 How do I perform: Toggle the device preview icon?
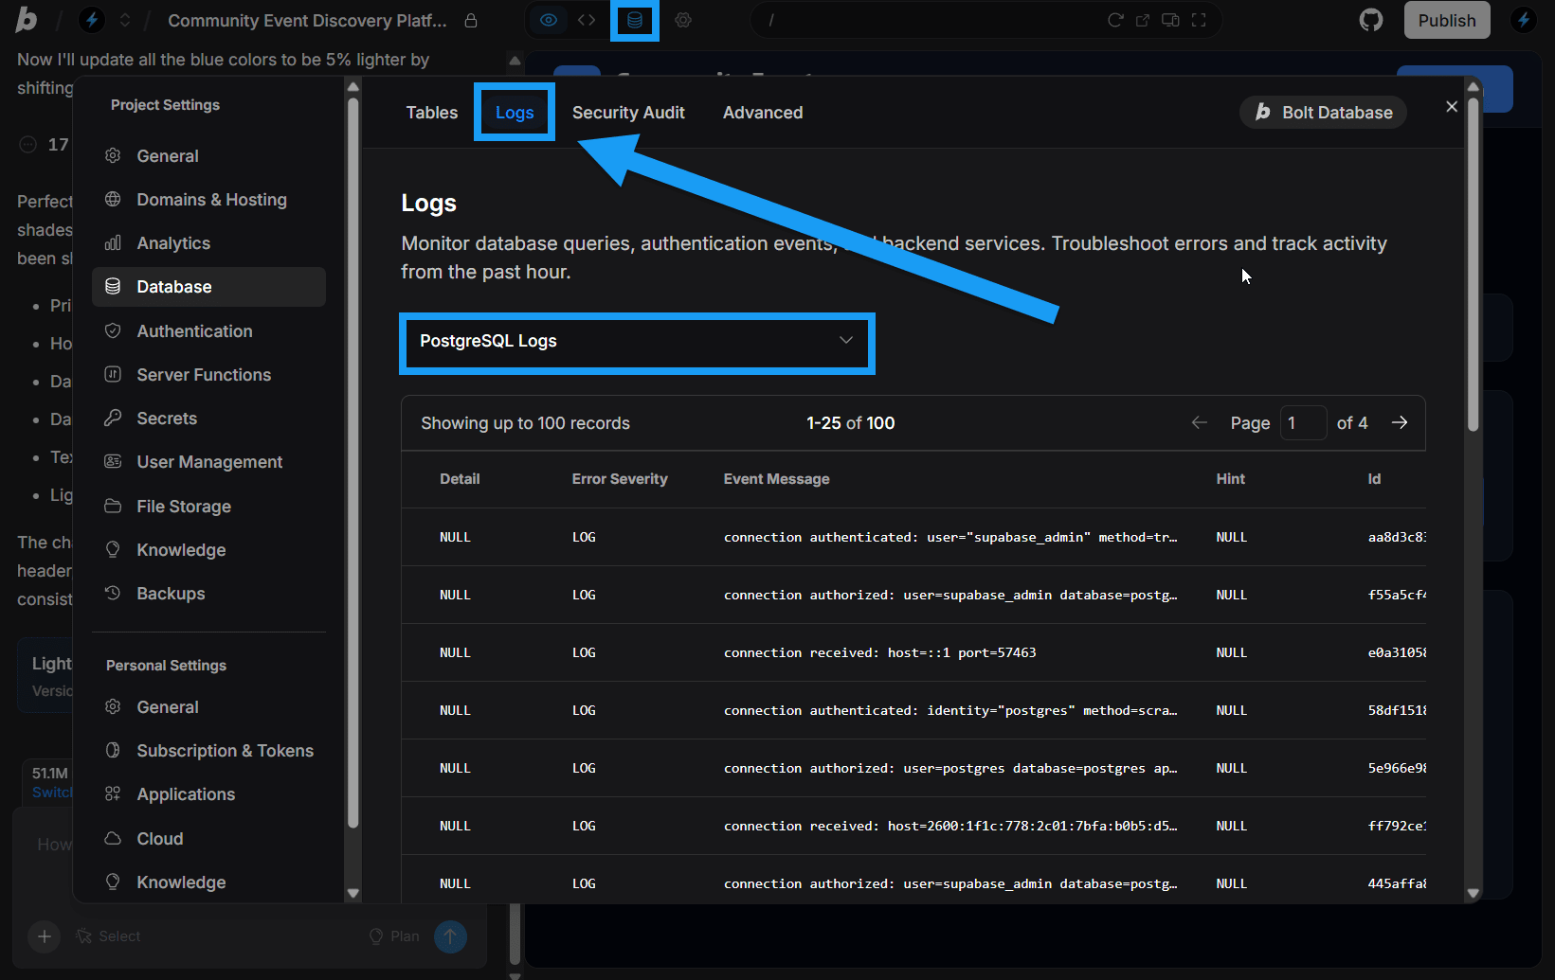[1170, 19]
